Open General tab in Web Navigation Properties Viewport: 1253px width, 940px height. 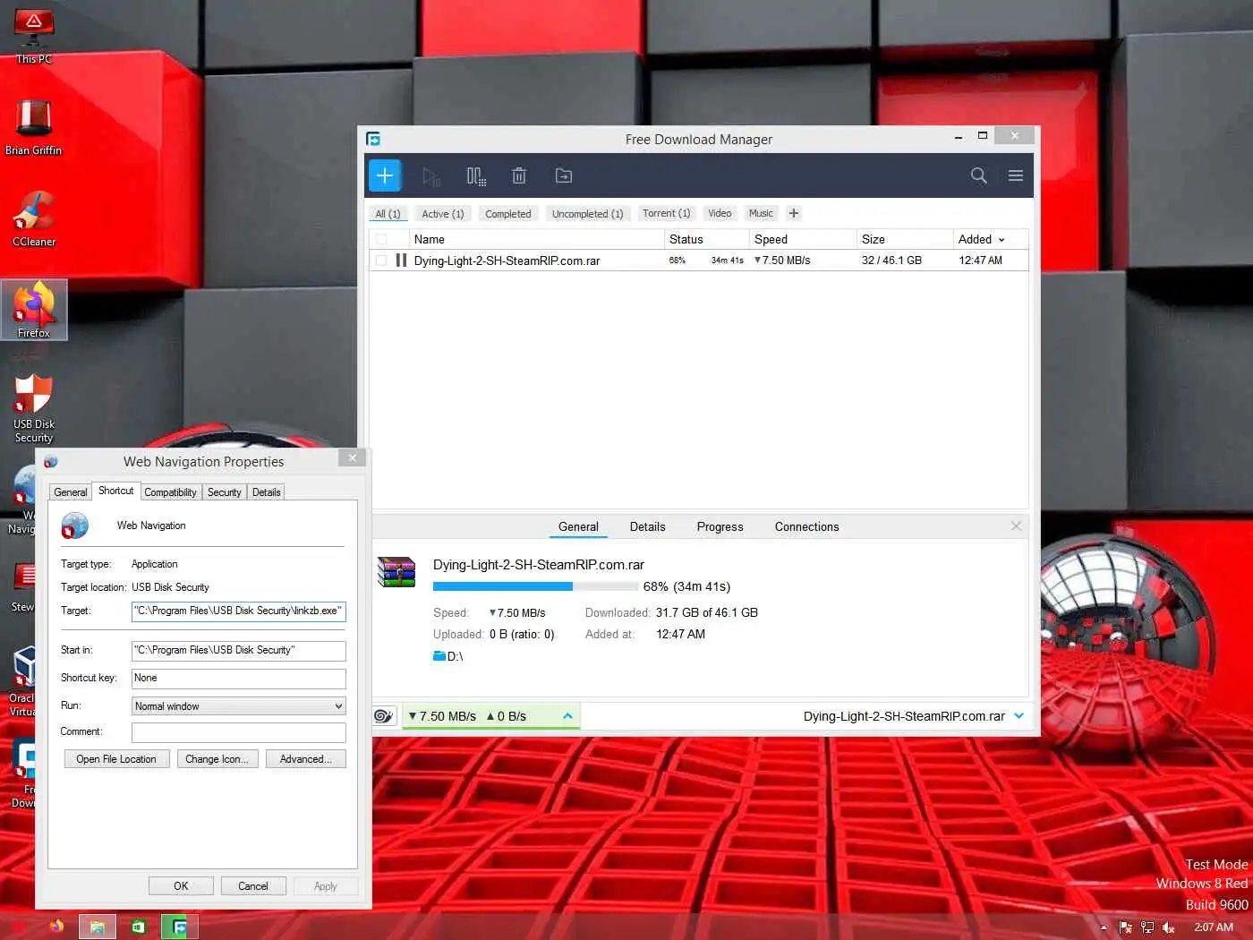(x=71, y=492)
